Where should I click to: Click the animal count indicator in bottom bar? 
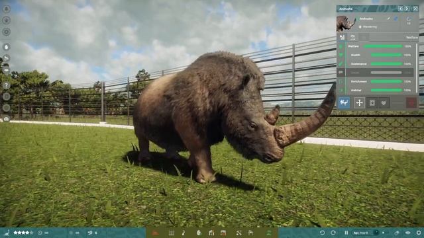pyautogui.click(x=93, y=233)
